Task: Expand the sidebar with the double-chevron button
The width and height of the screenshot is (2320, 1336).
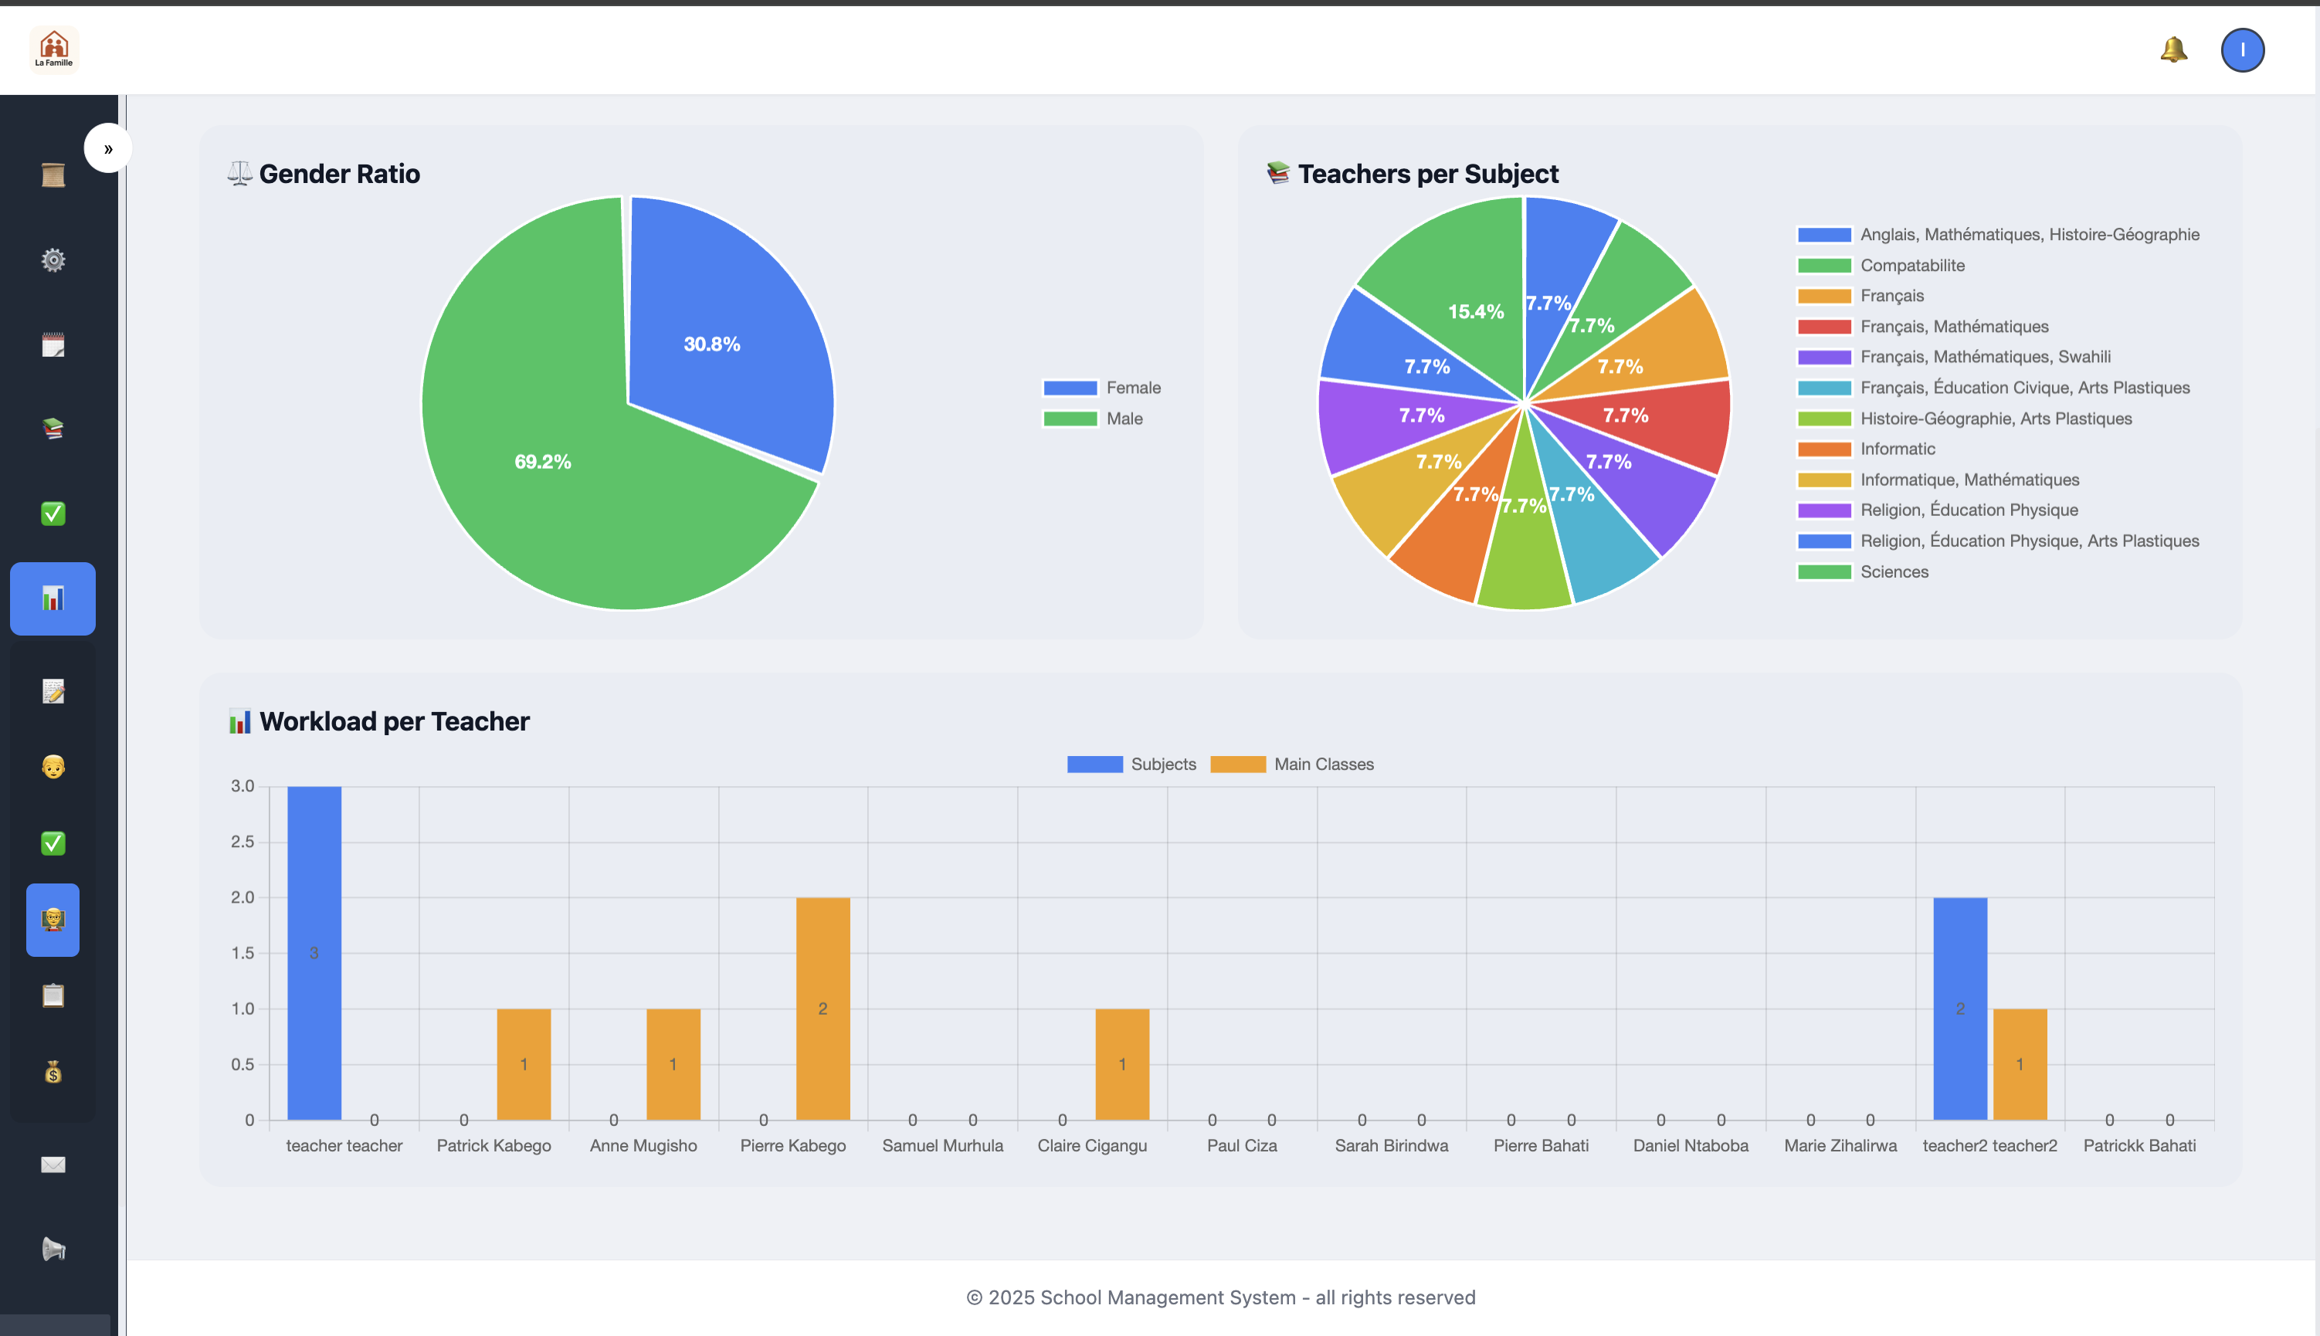Action: [108, 148]
